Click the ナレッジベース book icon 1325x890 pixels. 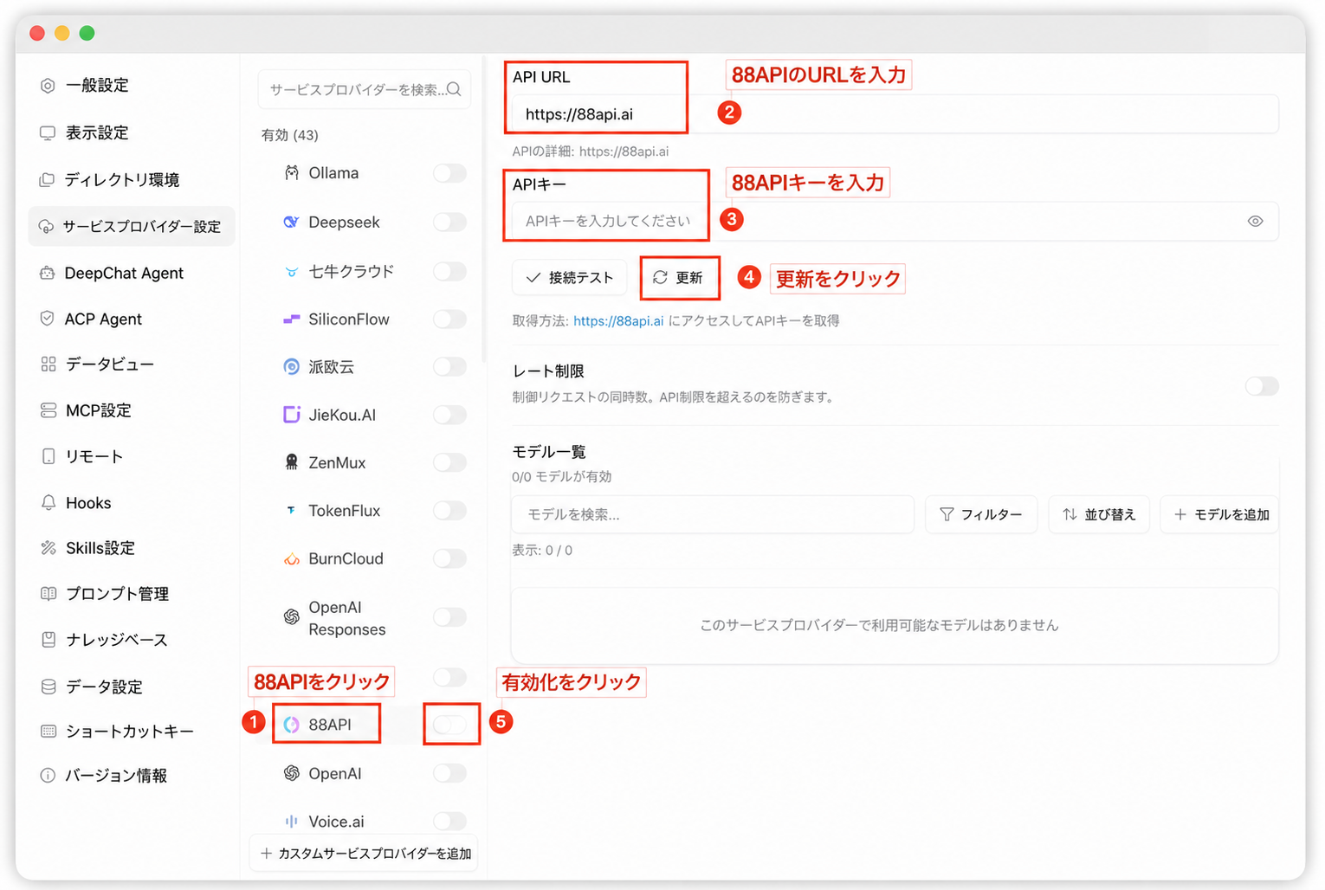click(48, 640)
